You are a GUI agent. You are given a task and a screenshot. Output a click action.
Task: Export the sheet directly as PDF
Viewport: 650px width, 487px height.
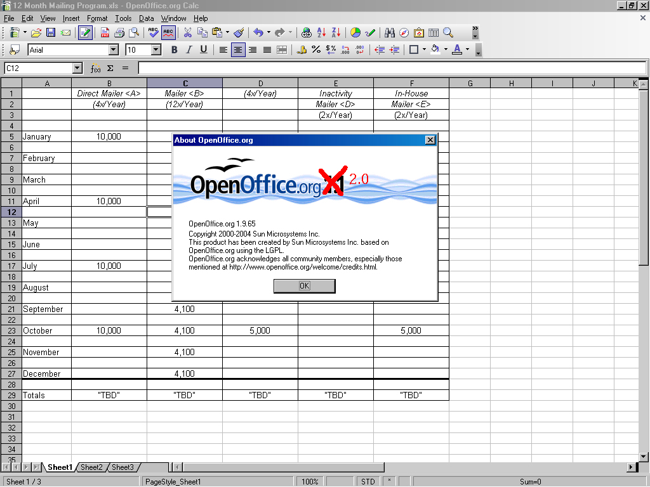point(105,32)
